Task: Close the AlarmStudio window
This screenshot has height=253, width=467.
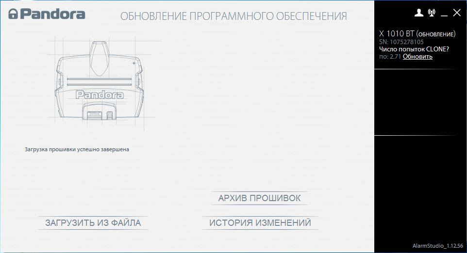Action: (x=457, y=13)
